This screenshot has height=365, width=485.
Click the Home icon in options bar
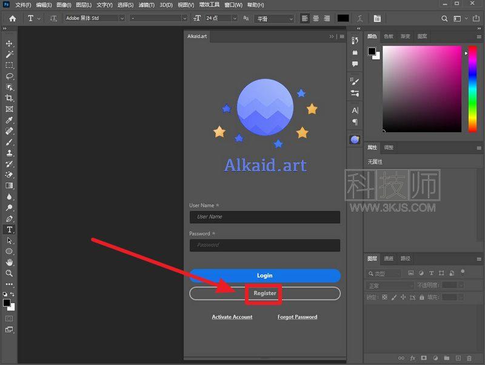click(x=12, y=19)
